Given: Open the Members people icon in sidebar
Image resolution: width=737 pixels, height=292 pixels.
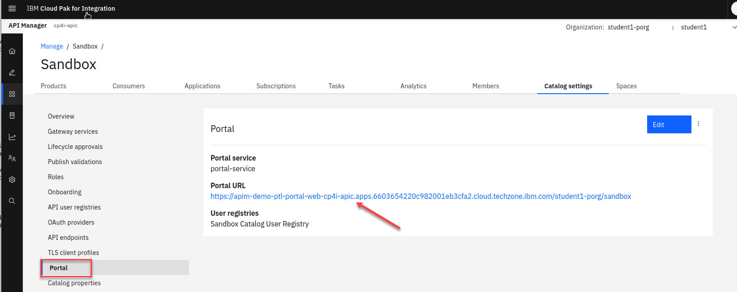Looking at the screenshot, I should [12, 159].
